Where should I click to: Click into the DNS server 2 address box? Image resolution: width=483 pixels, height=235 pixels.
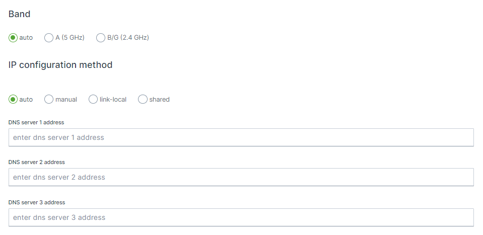tap(241, 177)
